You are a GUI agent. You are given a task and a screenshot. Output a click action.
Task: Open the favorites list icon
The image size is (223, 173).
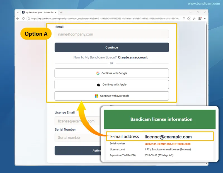pyautogui.click(x=194, y=18)
